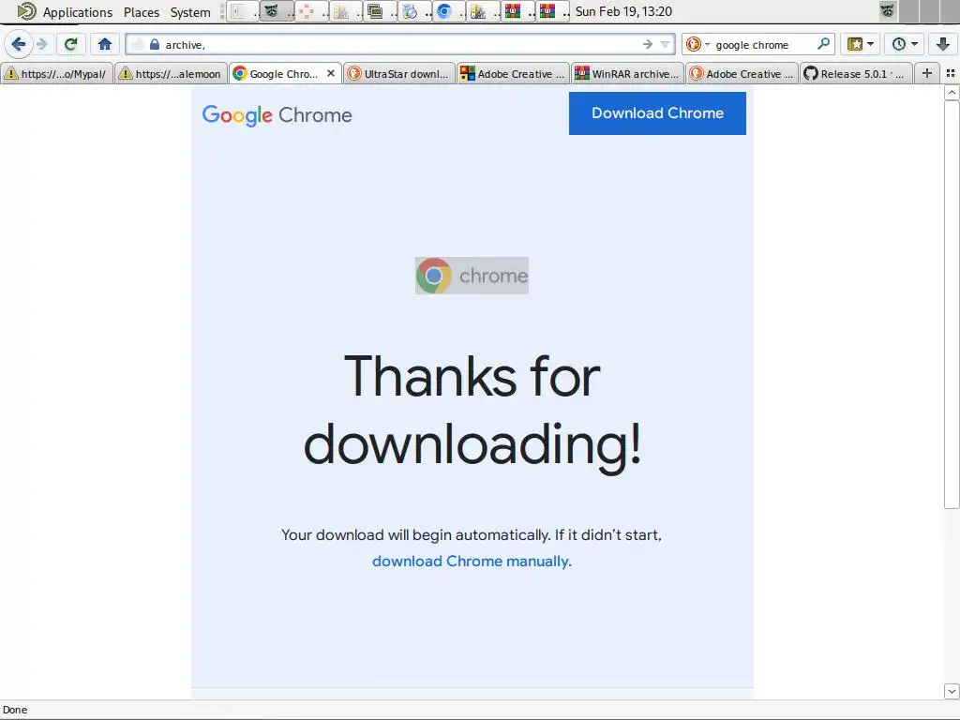Click the chrome logo image in page center
The width and height of the screenshot is (960, 720).
tap(472, 276)
